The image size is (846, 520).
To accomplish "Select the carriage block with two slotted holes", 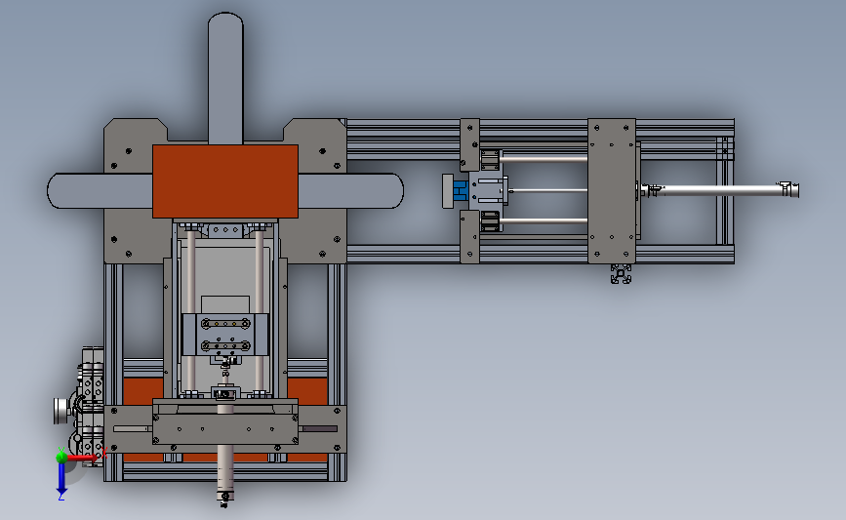I will (225, 335).
